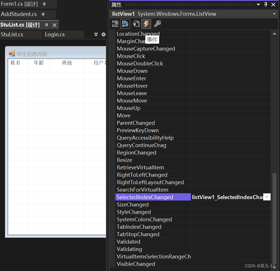The image size is (280, 271).
Task: Toggle the Events lightning bolt view
Action: [146, 24]
